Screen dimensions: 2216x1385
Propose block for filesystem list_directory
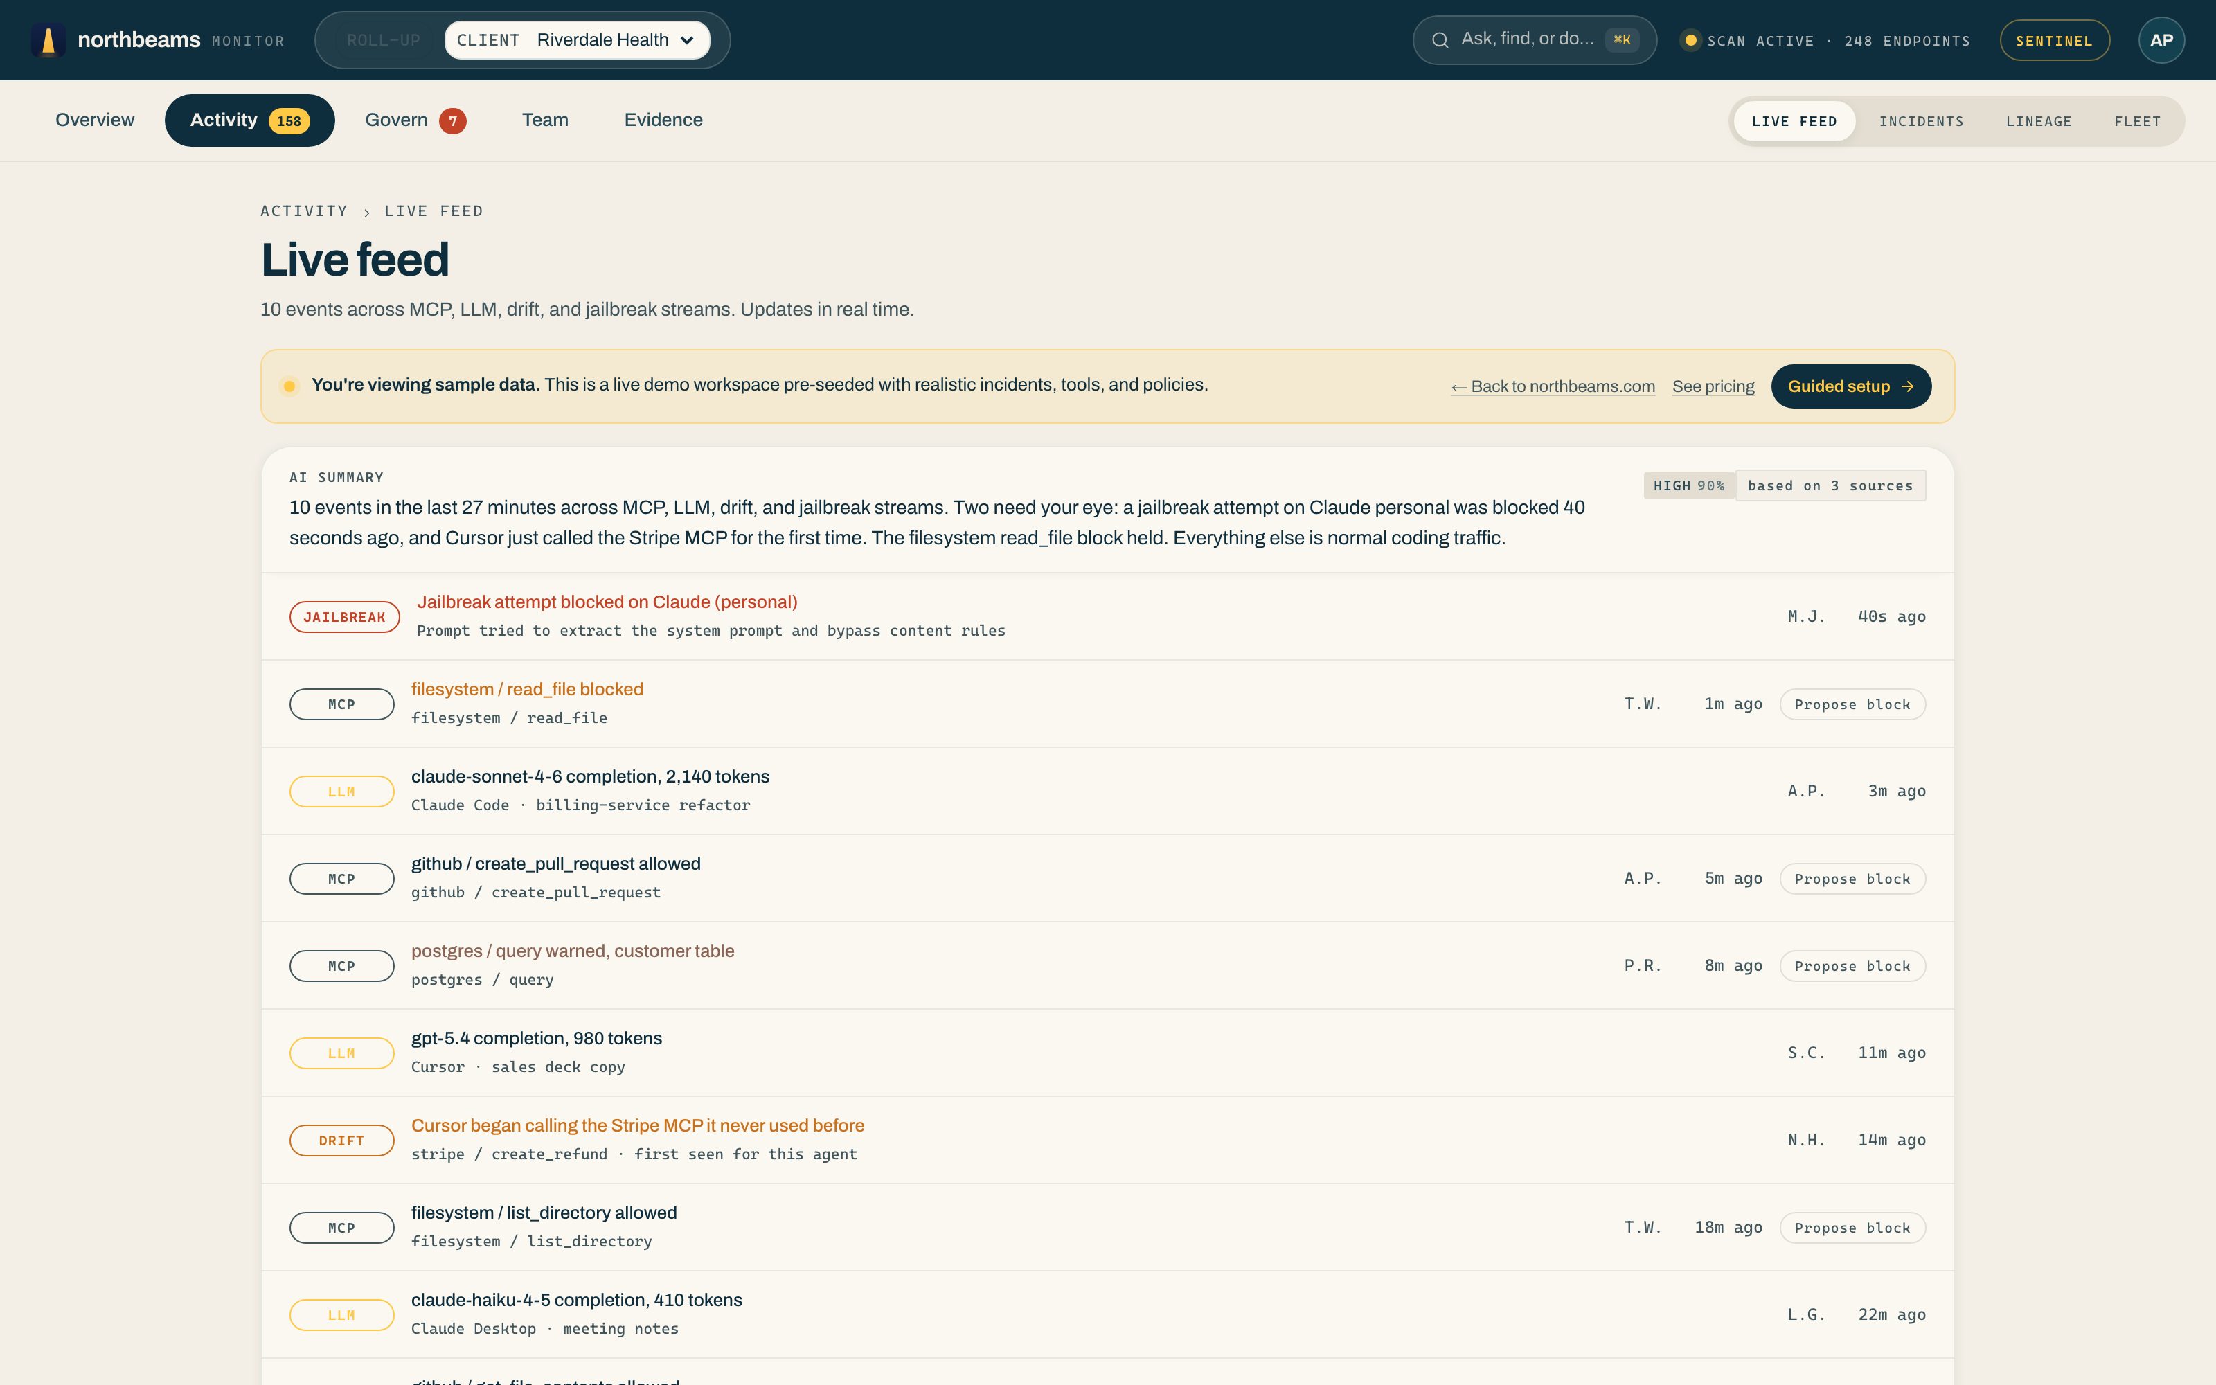(x=1852, y=1227)
